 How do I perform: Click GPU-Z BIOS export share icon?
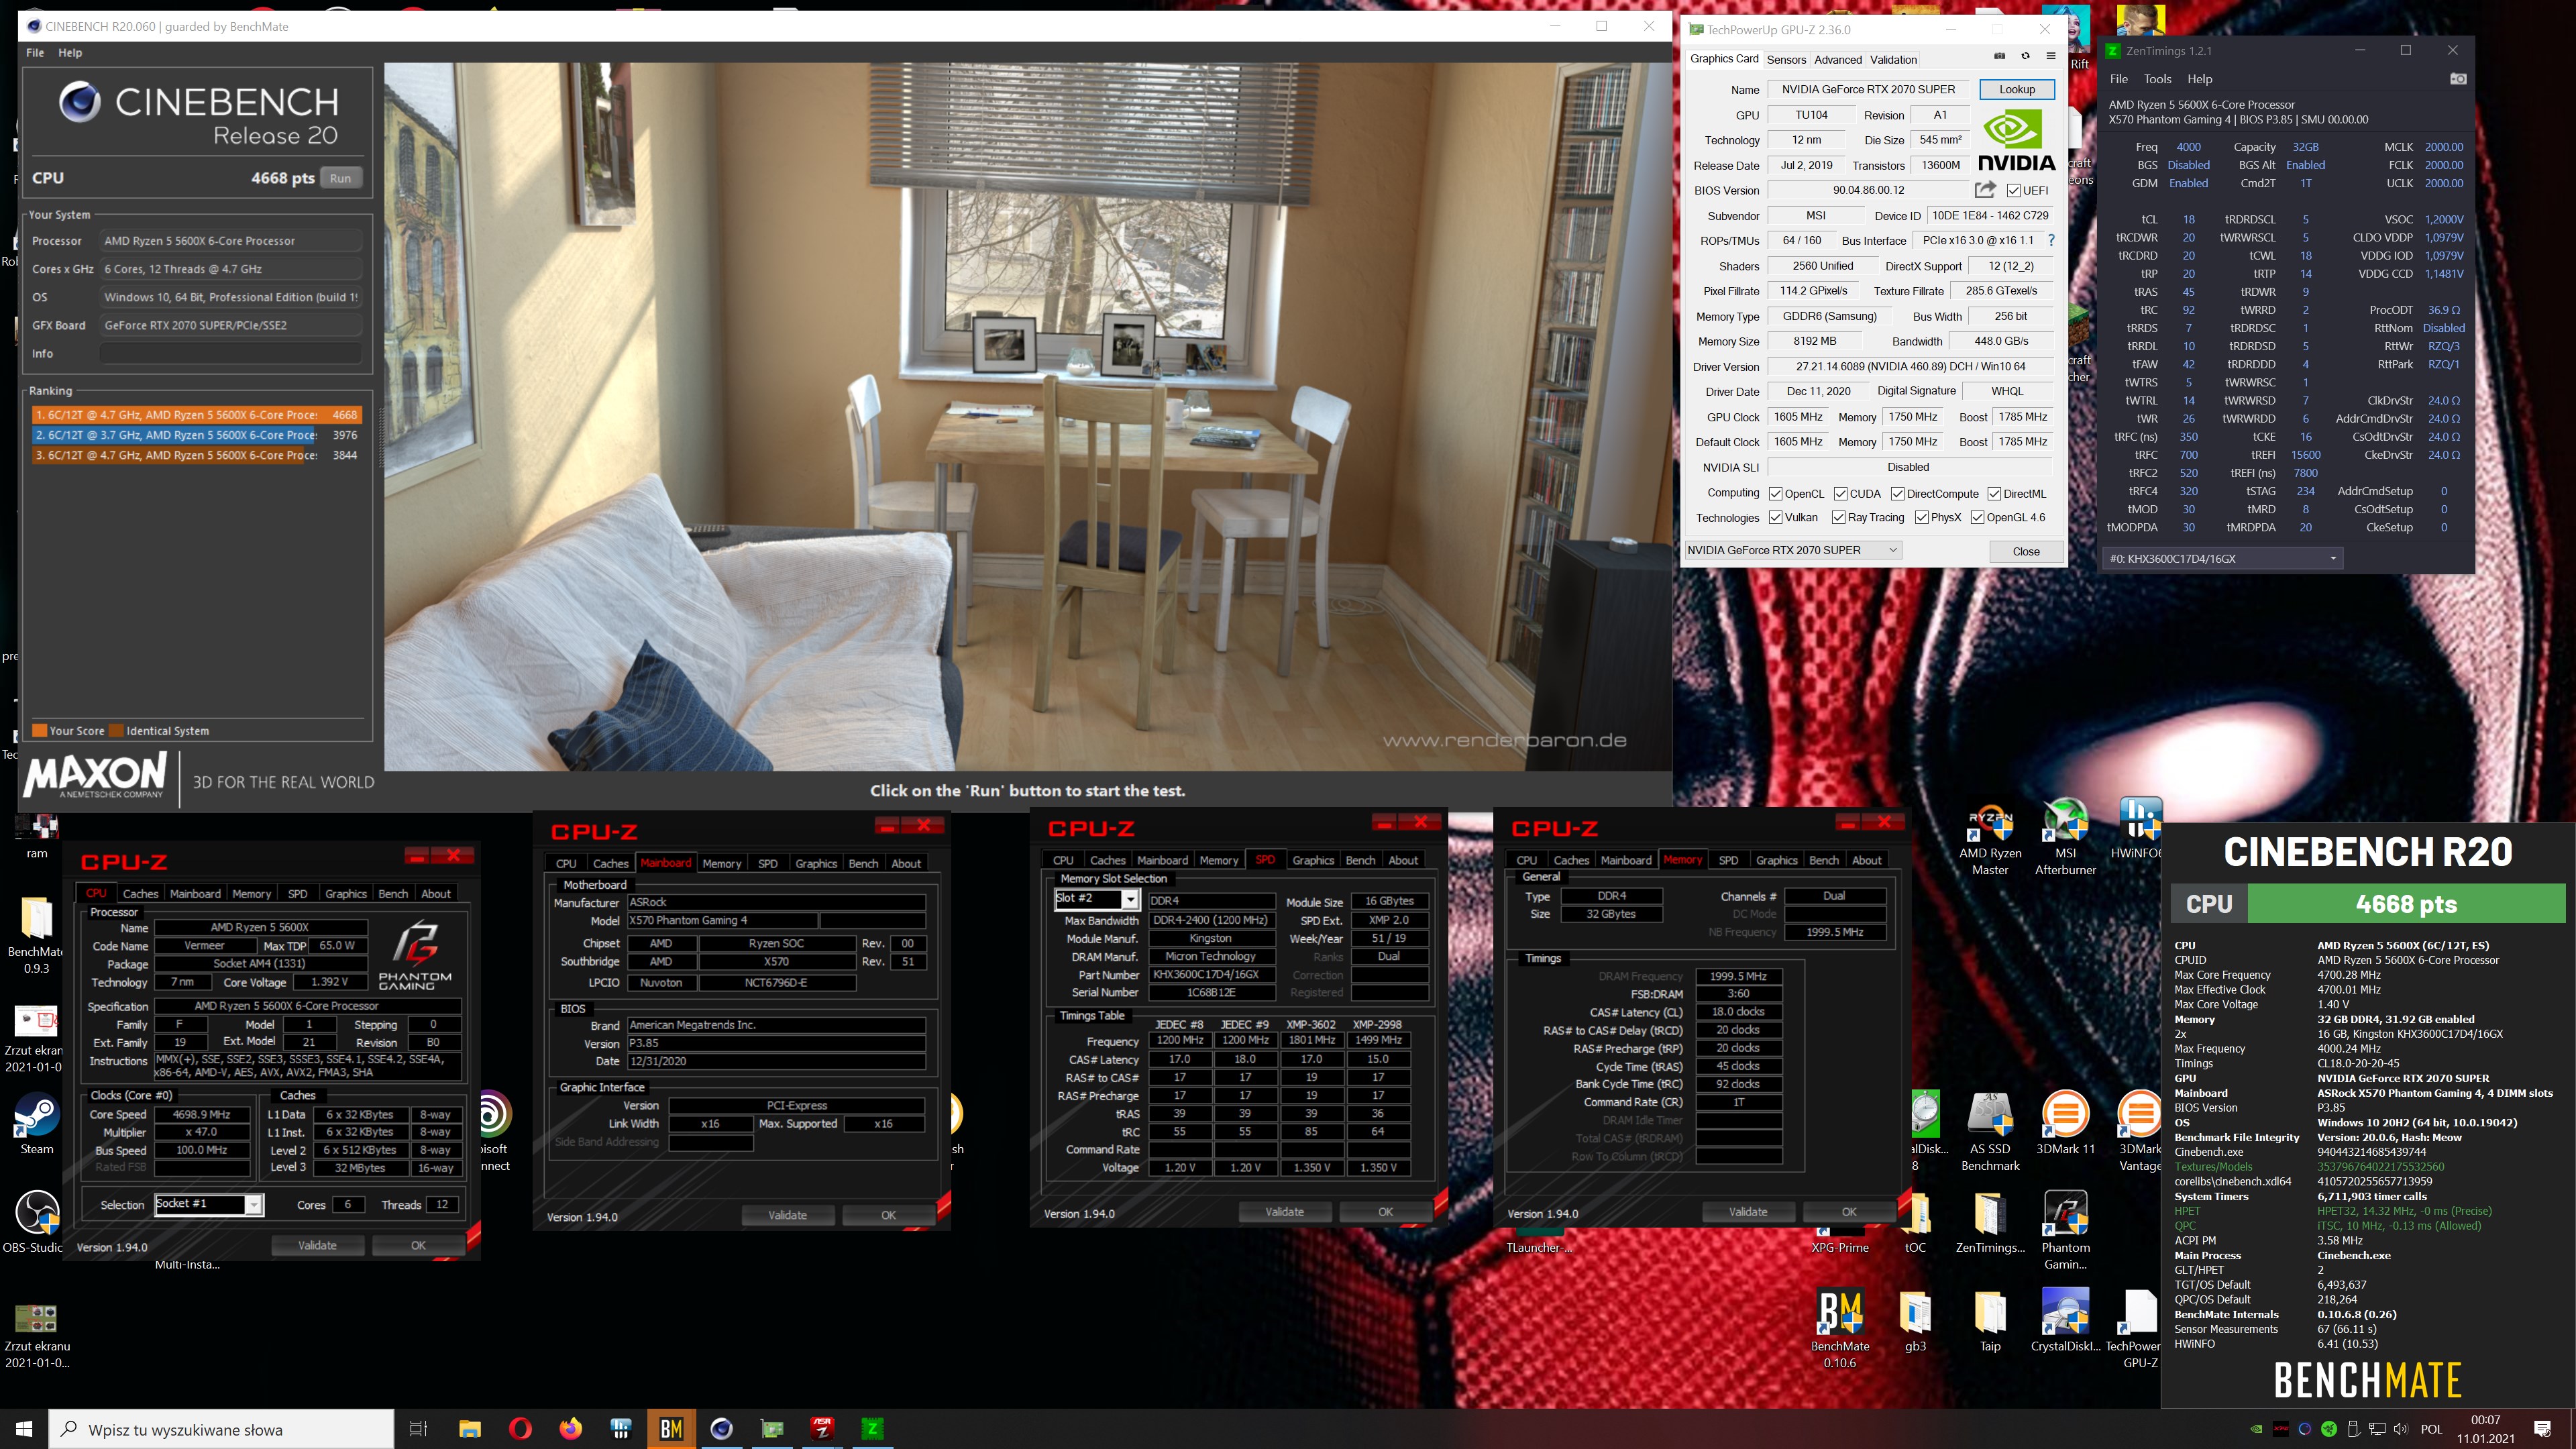tap(1985, 189)
